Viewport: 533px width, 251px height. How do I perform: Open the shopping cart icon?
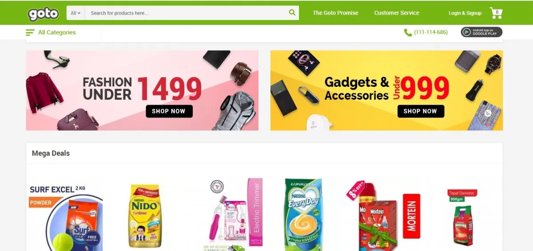point(496,13)
